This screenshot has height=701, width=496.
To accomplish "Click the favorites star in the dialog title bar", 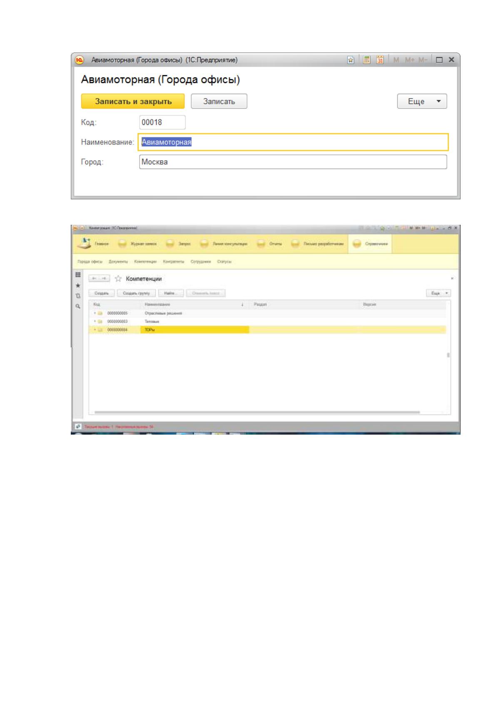I will coord(351,60).
